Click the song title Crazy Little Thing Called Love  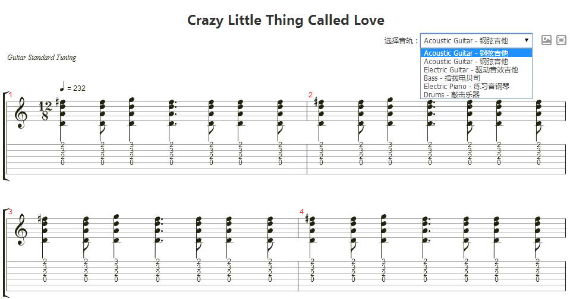286,20
